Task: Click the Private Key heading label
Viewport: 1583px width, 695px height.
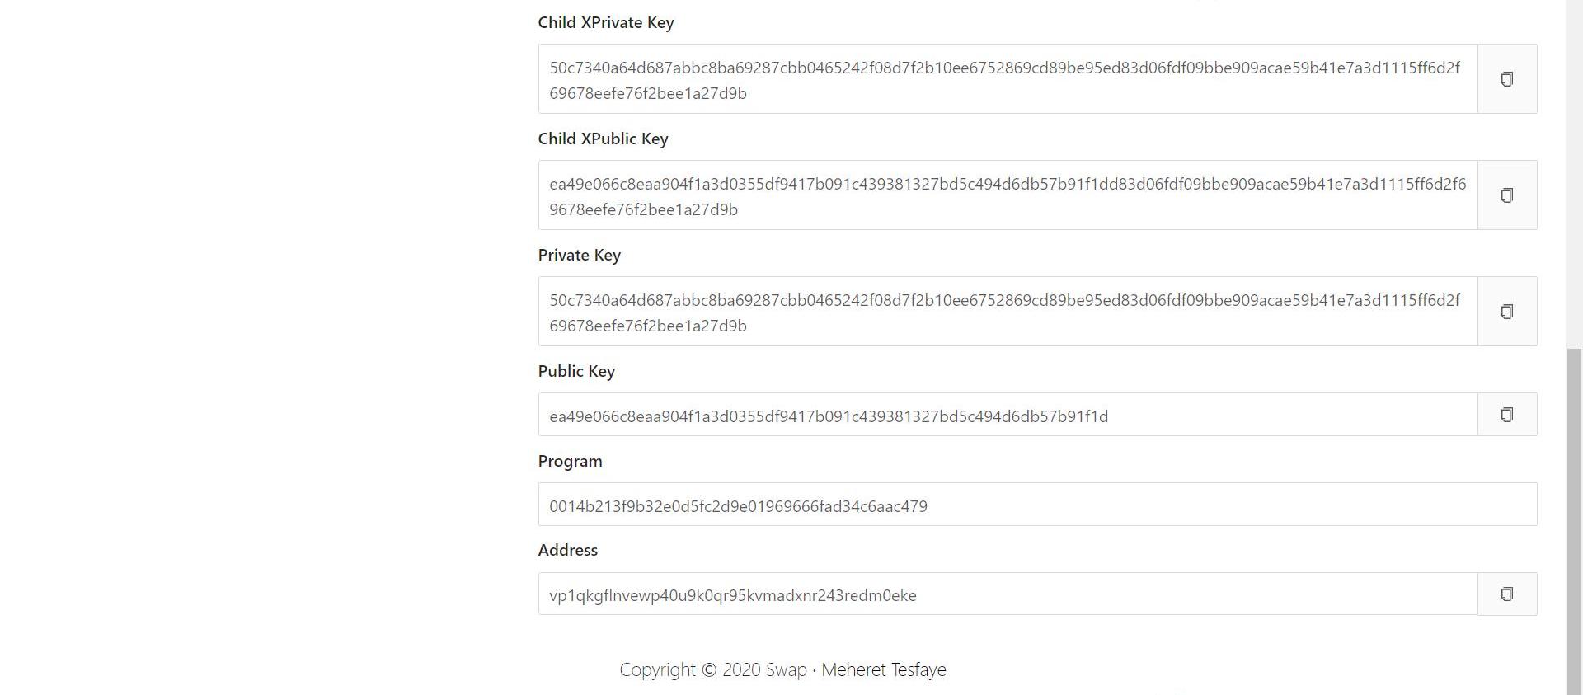Action: [579, 256]
